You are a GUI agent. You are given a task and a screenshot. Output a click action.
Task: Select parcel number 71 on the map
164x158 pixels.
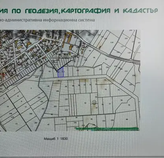[106, 59]
